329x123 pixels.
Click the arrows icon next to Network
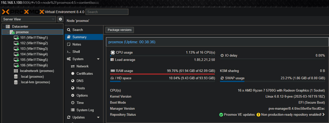coord(73,66)
